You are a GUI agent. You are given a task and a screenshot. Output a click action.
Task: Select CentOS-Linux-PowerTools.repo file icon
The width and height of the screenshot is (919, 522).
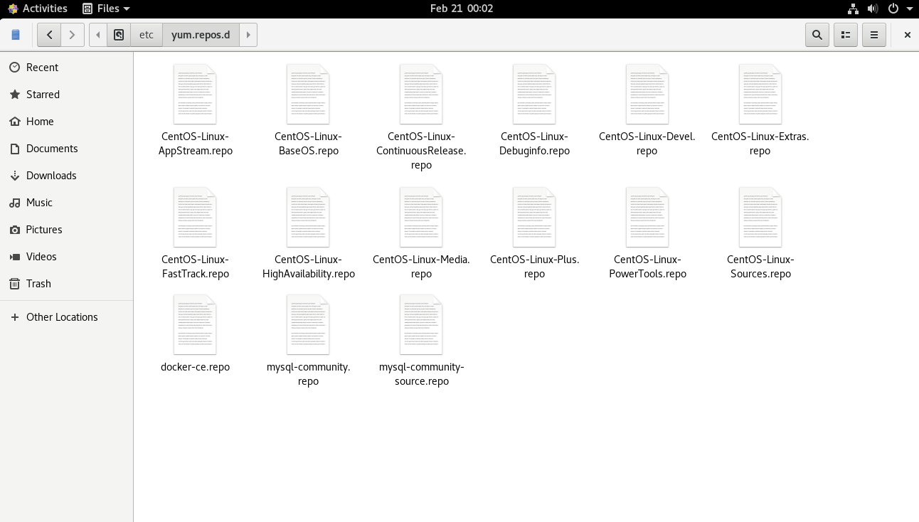click(647, 217)
